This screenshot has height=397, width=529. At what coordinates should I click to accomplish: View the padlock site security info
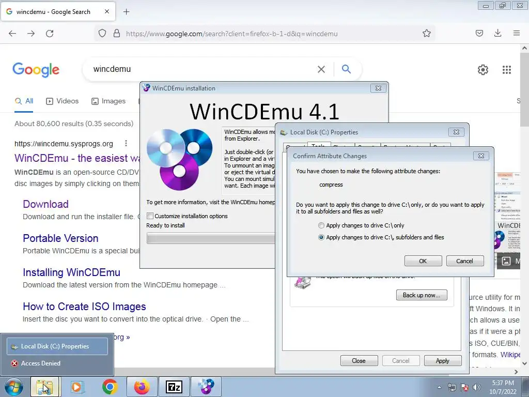117,34
